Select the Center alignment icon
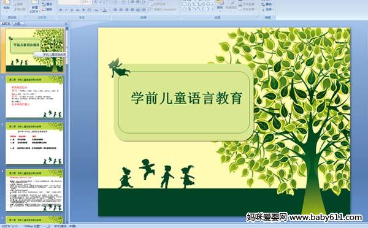Image resolution: width=368 pixels, height=228 pixels. (x=121, y=10)
